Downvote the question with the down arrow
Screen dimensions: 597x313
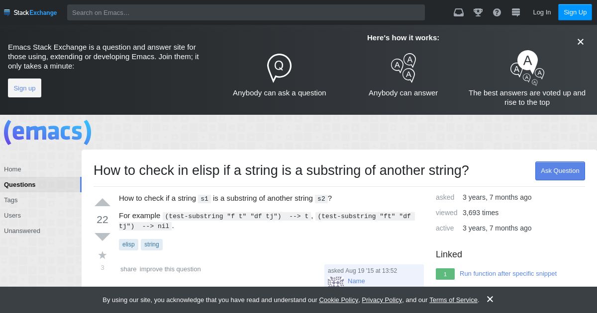(x=102, y=236)
